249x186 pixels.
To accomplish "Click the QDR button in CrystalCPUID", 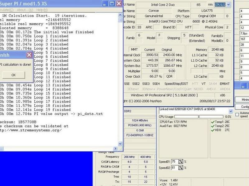I will click(169, 76).
